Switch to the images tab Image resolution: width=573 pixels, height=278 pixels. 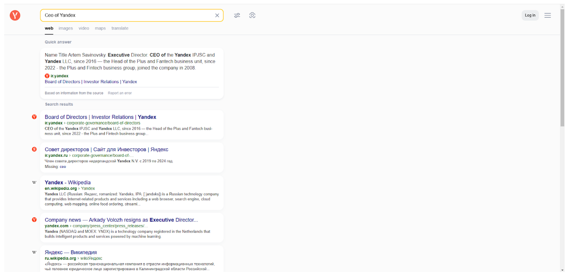(x=66, y=28)
